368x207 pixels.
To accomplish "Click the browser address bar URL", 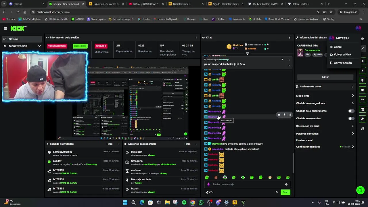I will 53,12.
